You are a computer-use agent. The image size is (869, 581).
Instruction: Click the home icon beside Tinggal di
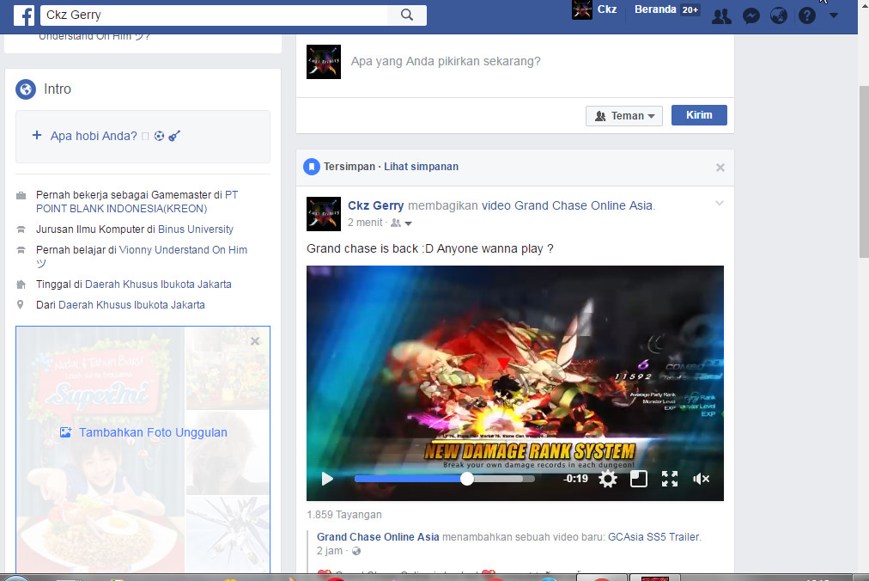pyautogui.click(x=21, y=284)
